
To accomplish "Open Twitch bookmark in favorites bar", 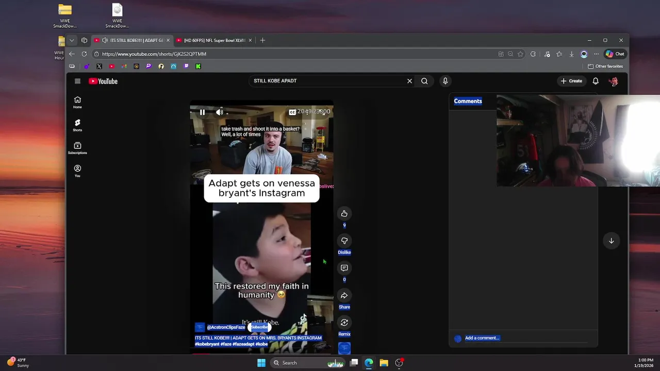I will tap(186, 66).
